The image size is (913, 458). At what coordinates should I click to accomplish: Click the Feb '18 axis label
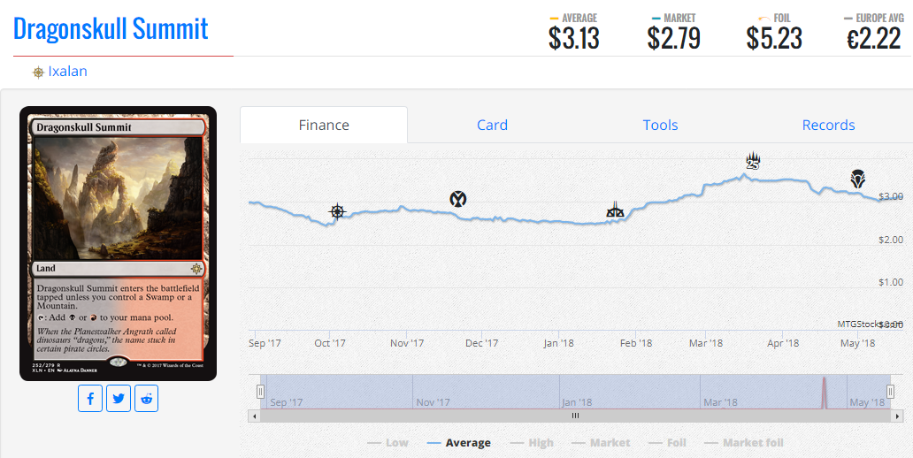(x=636, y=343)
